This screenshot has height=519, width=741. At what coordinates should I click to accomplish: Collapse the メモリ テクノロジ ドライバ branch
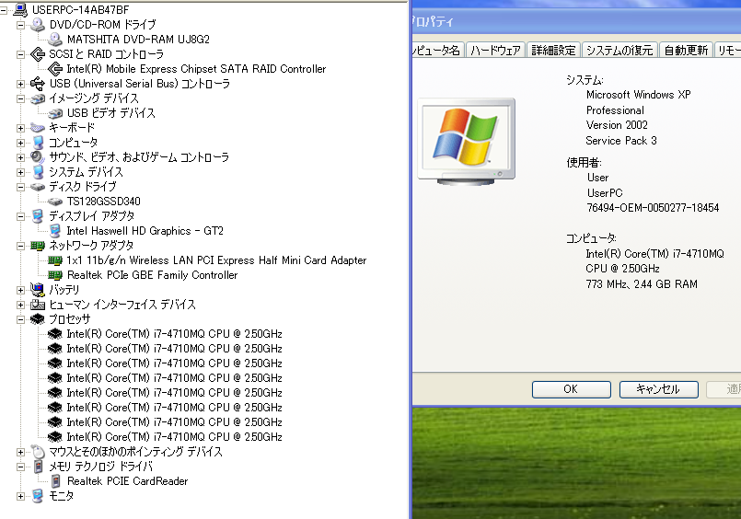(x=20, y=467)
